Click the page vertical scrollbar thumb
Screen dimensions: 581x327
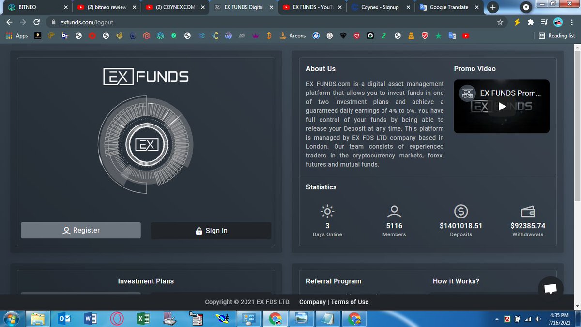[x=577, y=126]
